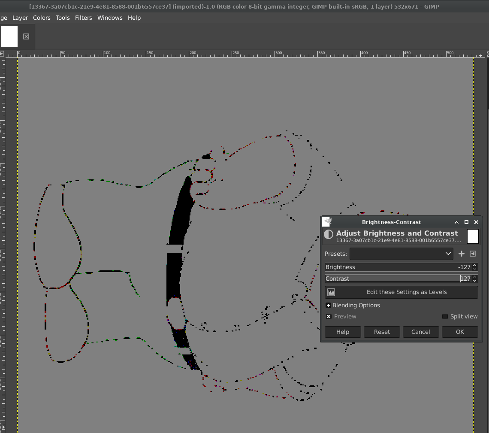Viewport: 489px width, 433px height.
Task: Roll up the Brightness-Contrast dialog window
Action: [x=456, y=222]
